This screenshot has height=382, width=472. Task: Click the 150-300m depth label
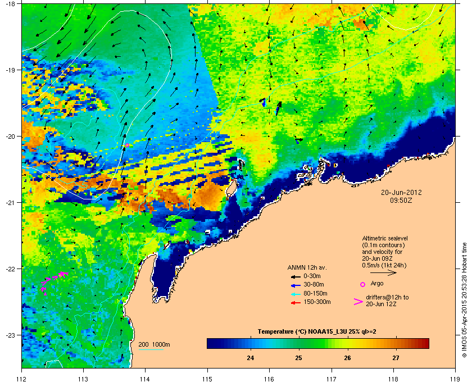[317, 302]
